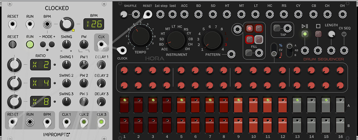Click the TAP input jack
Image resolution: width=358 pixels, height=140 pixels.
tap(287, 28)
